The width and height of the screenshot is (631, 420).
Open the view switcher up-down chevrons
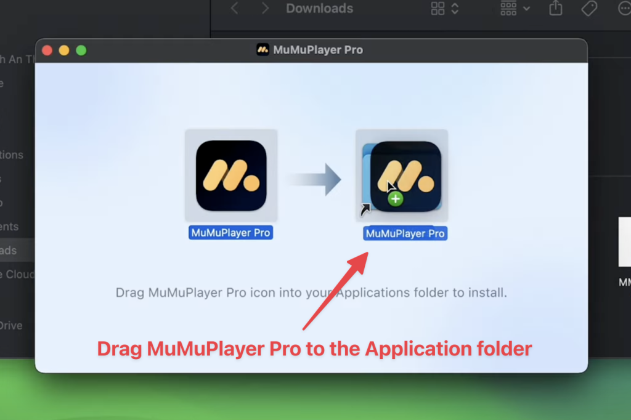[x=455, y=9]
